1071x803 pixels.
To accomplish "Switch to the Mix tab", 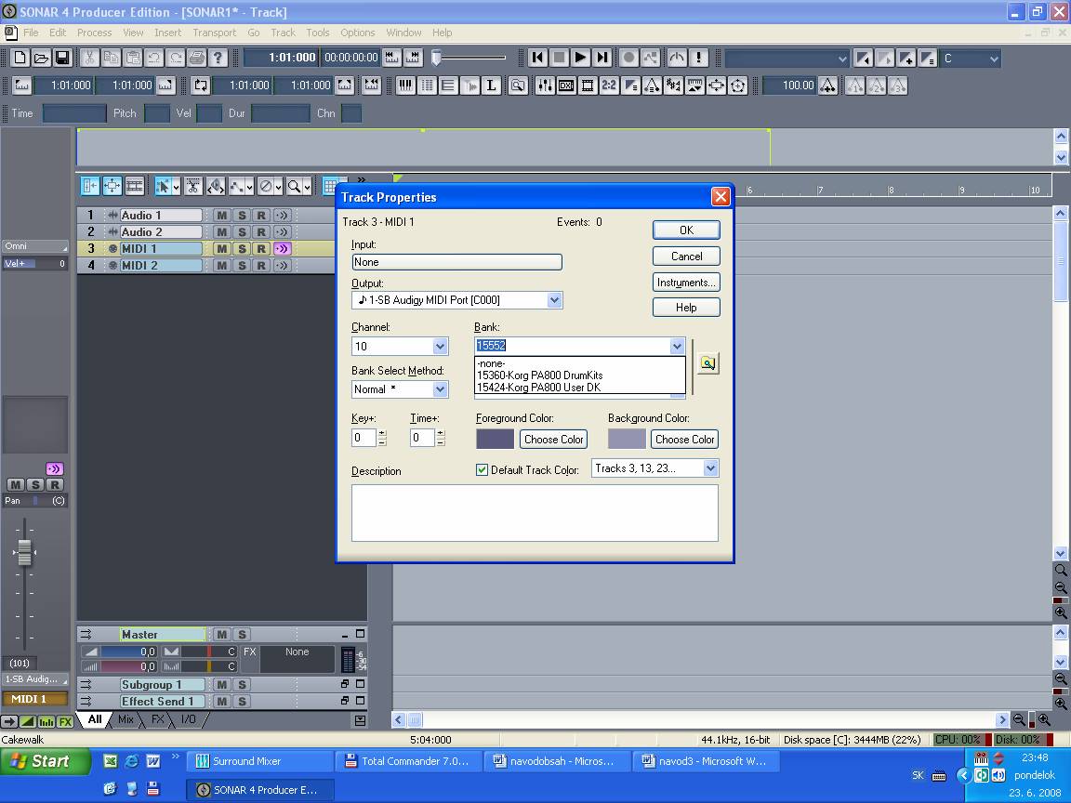I will [126, 719].
